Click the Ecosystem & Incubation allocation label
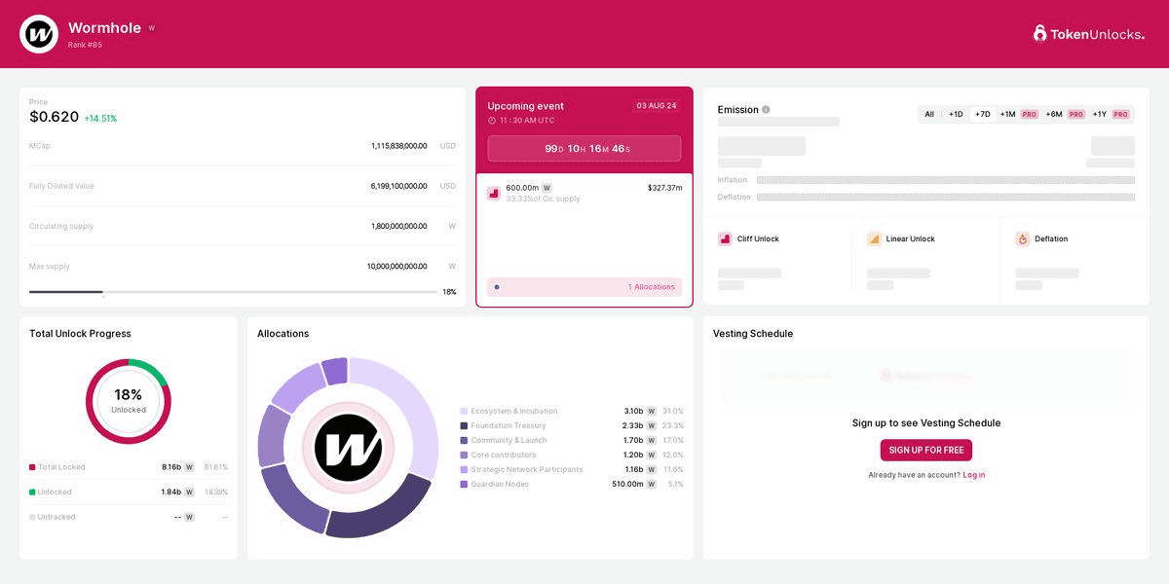The image size is (1169, 584). point(514,412)
